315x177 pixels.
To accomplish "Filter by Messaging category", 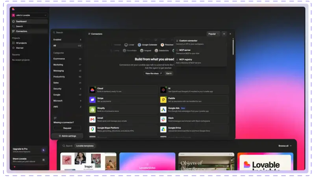I will pyautogui.click(x=67, y=71).
